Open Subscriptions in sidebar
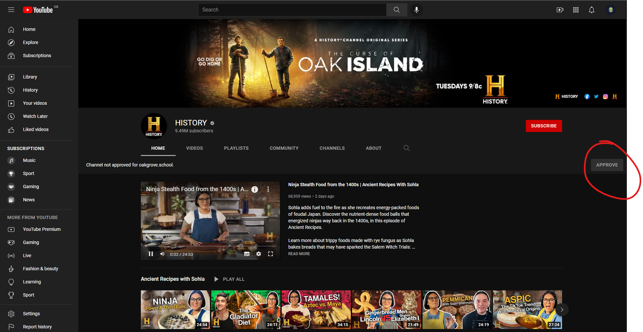The width and height of the screenshot is (643, 332). (37, 55)
